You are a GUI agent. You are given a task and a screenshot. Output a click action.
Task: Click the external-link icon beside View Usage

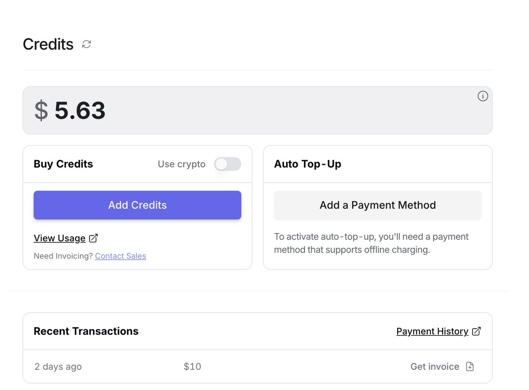click(93, 238)
